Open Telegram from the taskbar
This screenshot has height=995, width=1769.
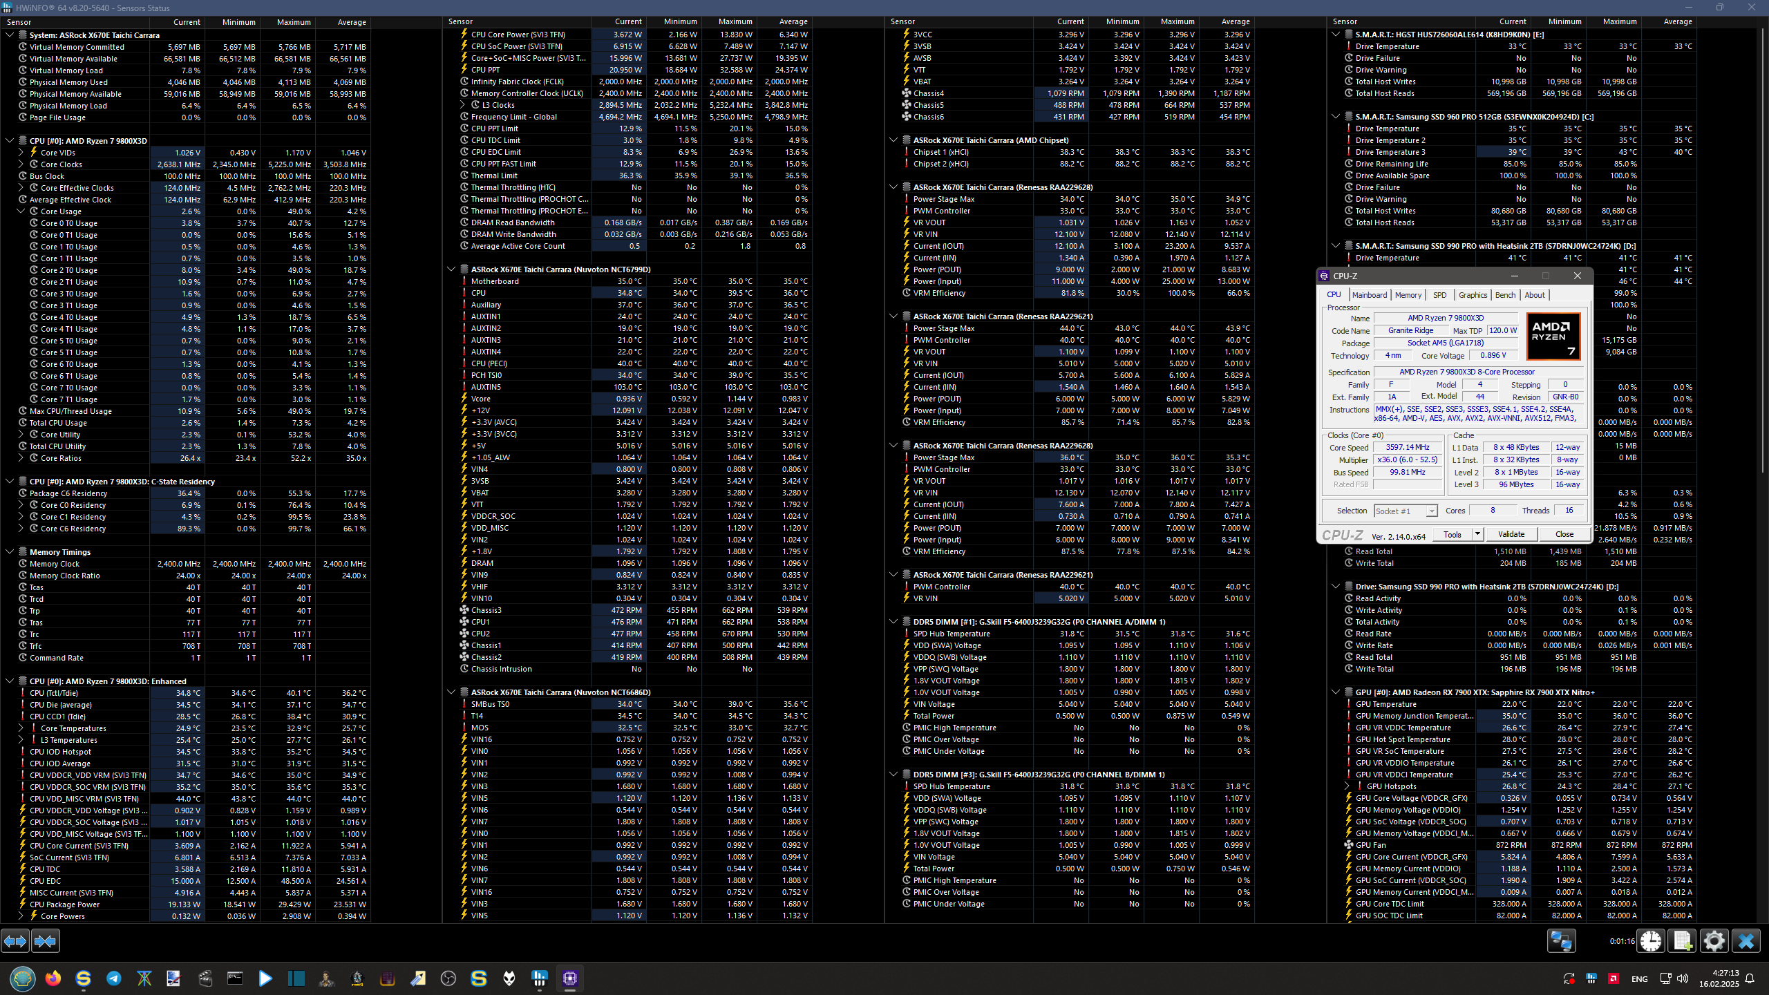coord(114,978)
